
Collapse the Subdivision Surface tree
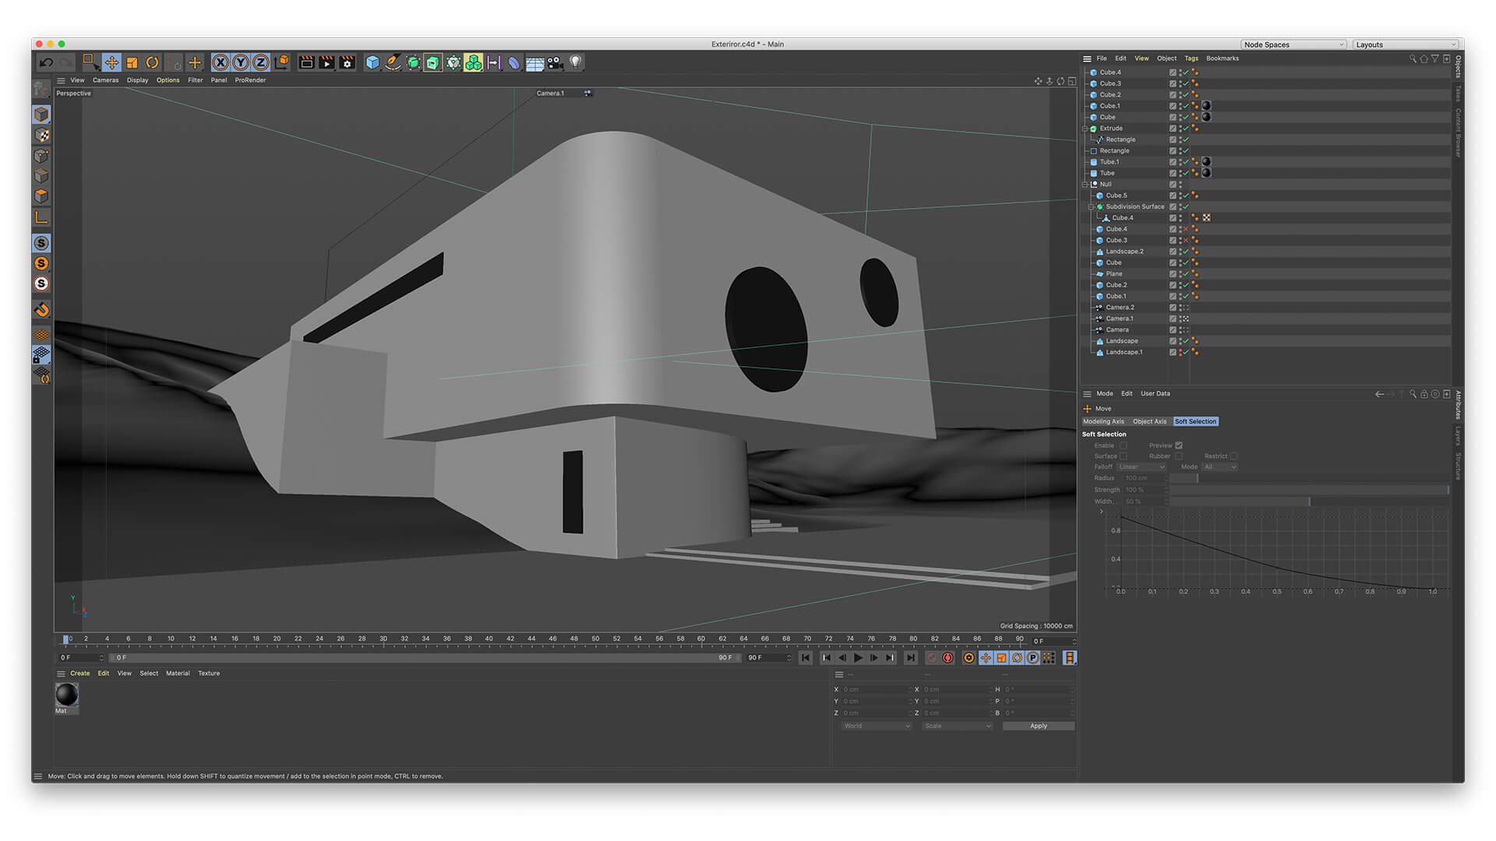pyautogui.click(x=1091, y=207)
